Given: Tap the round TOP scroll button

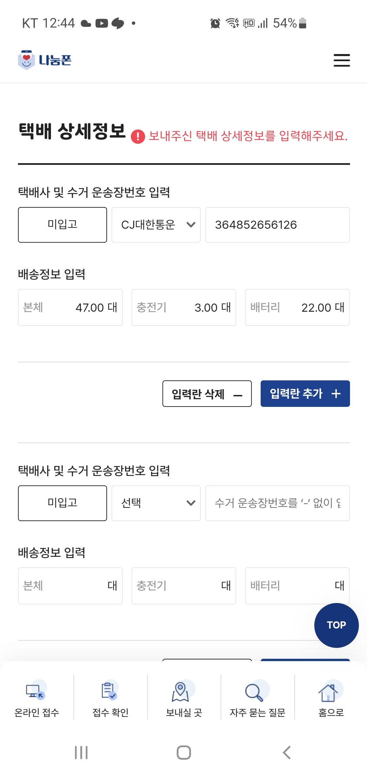Looking at the screenshot, I should point(336,625).
